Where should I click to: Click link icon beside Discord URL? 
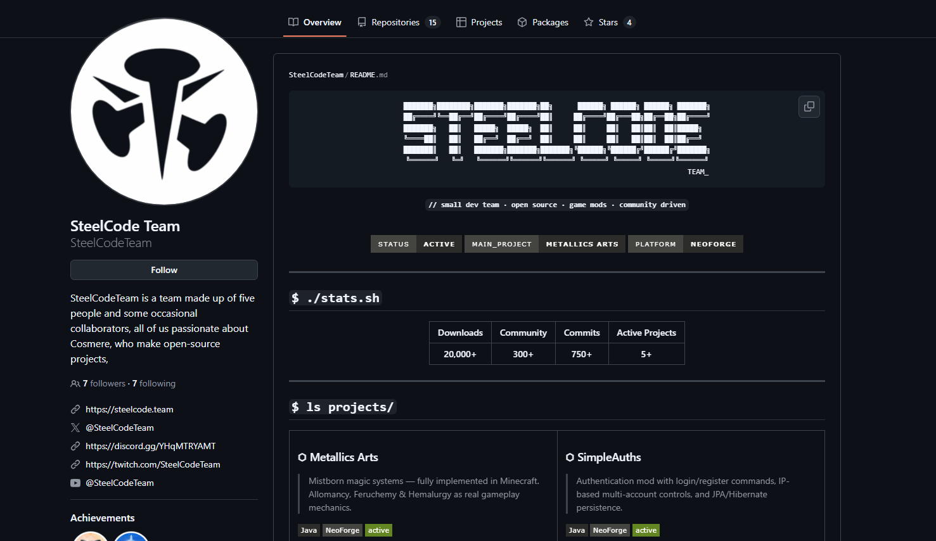tap(75, 446)
